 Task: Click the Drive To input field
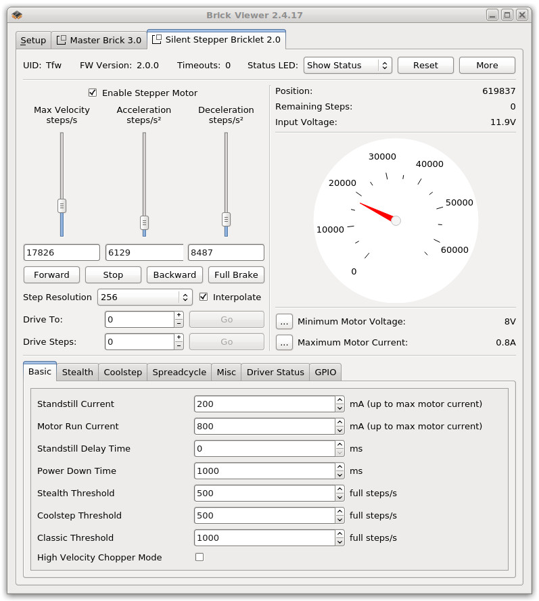point(140,319)
